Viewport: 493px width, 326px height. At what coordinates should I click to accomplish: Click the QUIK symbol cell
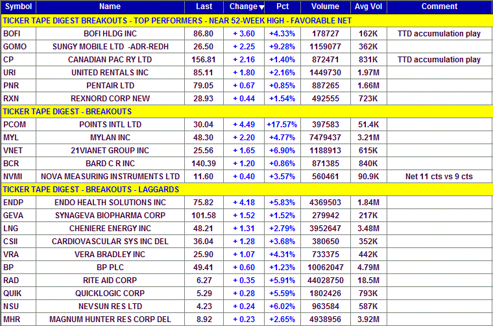tap(18, 294)
